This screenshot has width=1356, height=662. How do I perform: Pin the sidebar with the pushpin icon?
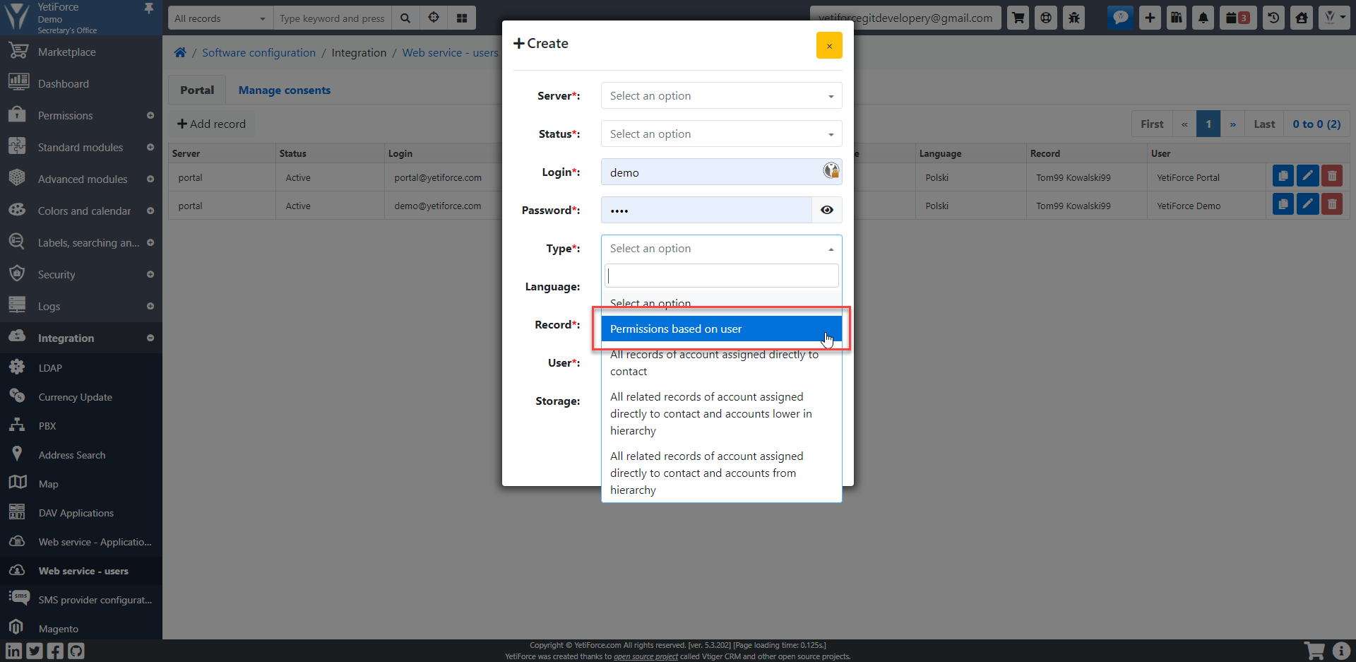click(149, 8)
